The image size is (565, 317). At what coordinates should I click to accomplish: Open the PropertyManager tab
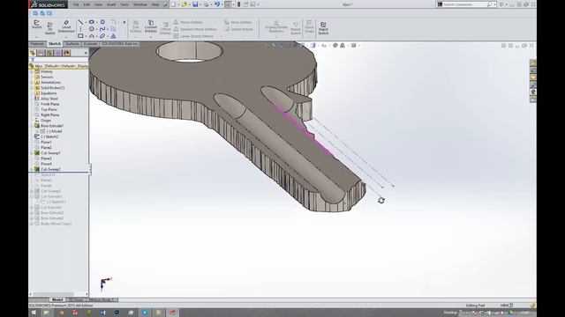(x=41, y=53)
